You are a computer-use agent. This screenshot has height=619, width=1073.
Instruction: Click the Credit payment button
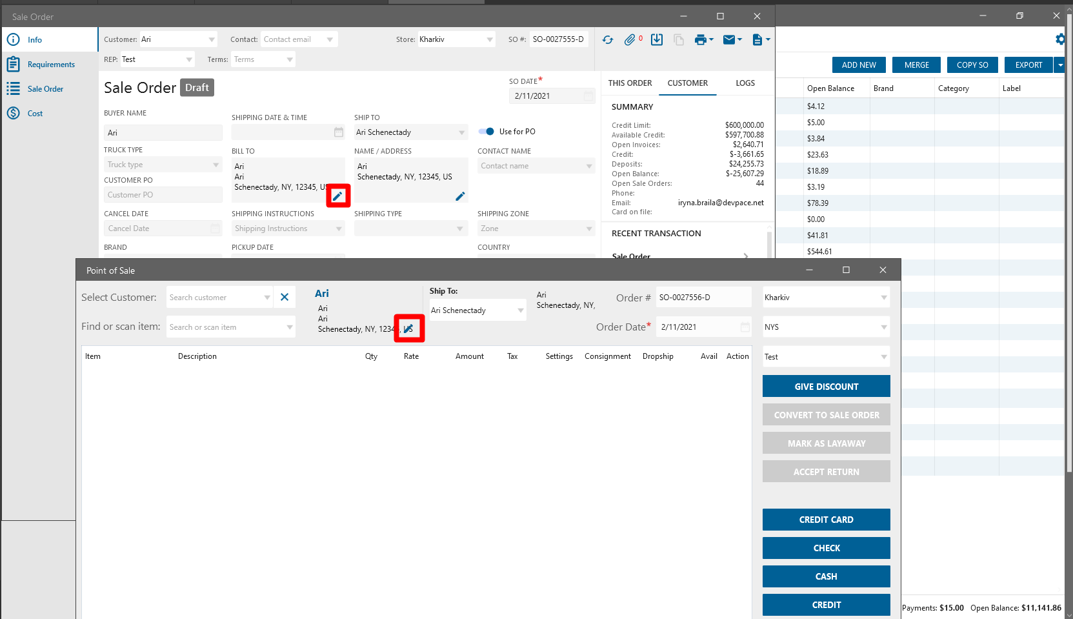[x=827, y=605]
